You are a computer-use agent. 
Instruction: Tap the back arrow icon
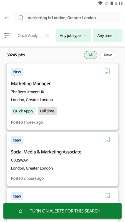7,18
